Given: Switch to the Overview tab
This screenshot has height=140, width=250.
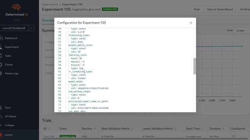Looking at the screenshot, I should click(48, 21).
